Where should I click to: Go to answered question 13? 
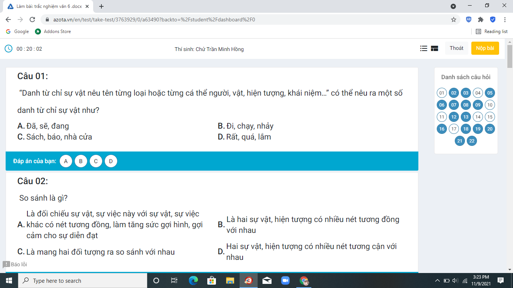click(466, 117)
